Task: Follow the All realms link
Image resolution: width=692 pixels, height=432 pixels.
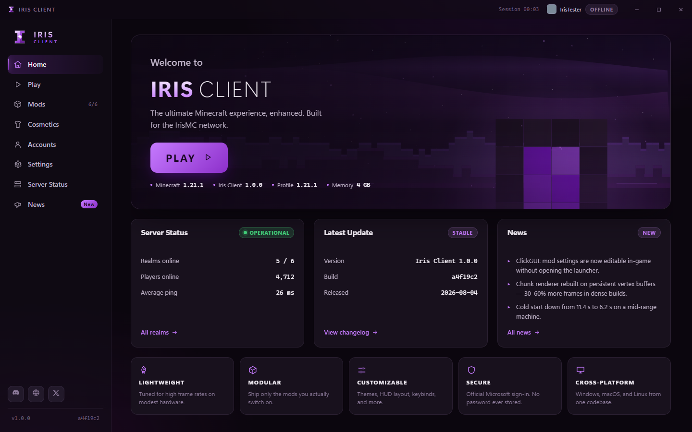Action: pos(159,332)
